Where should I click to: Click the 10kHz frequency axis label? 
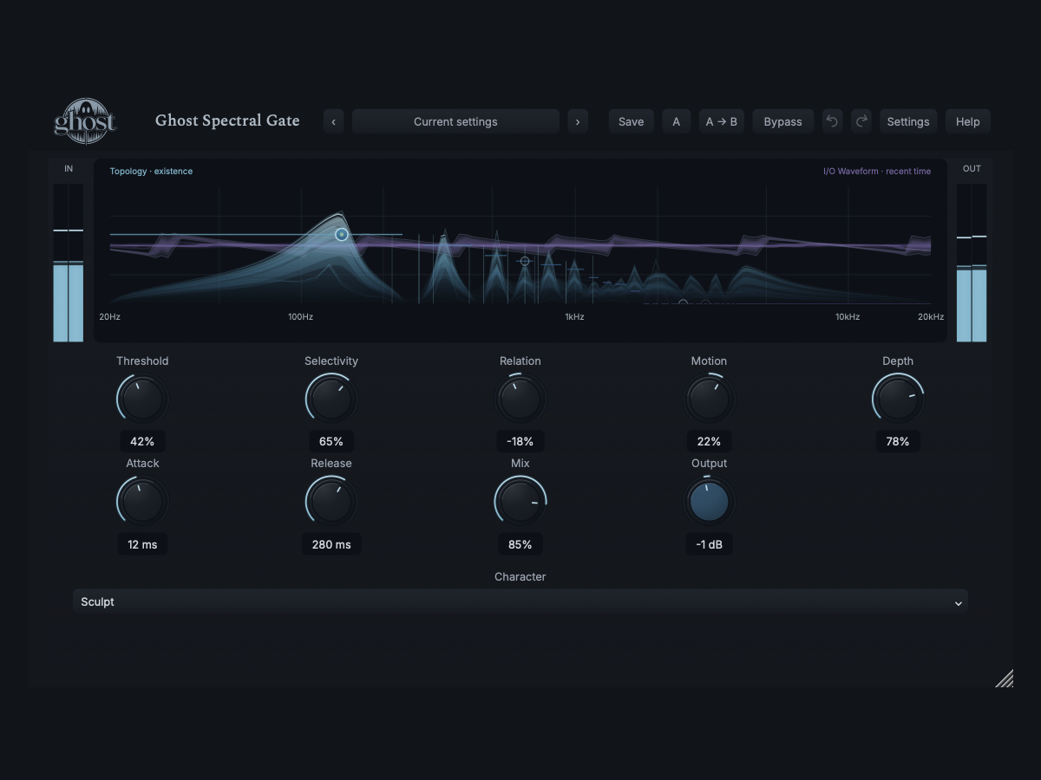tap(848, 317)
